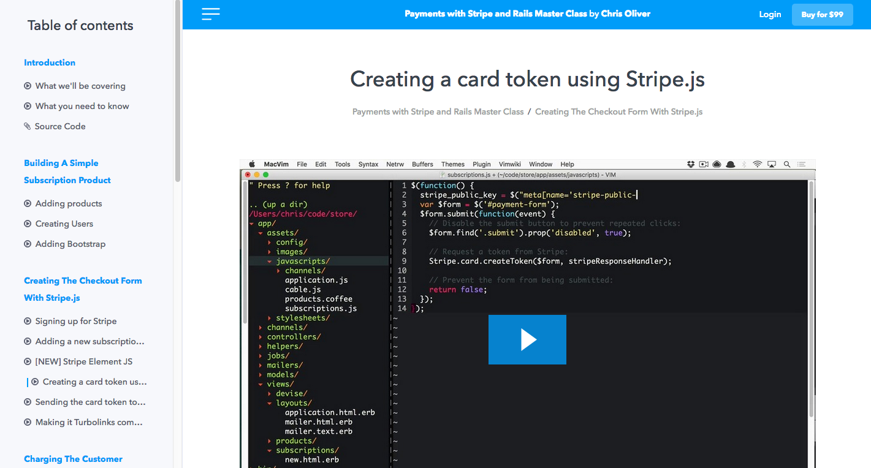Open lesson What we'll be covering
This screenshot has width=871, height=468.
[x=80, y=86]
